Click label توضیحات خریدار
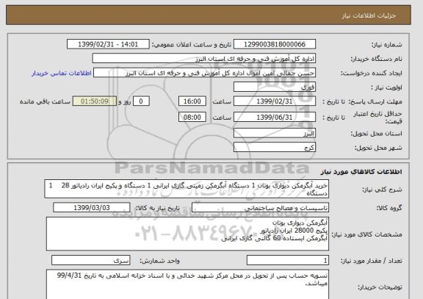The image size is (423, 299). (x=380, y=287)
